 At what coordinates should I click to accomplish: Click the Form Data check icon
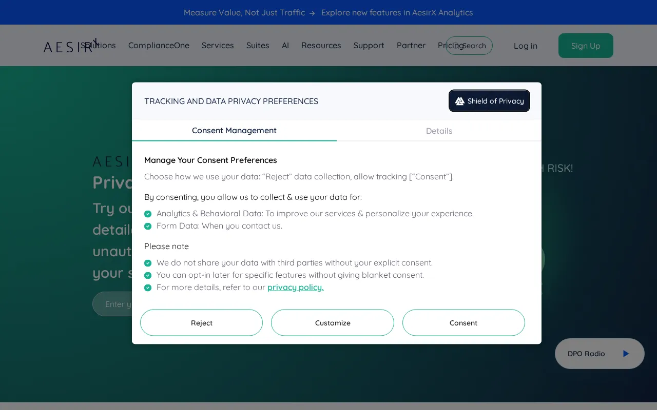148,226
